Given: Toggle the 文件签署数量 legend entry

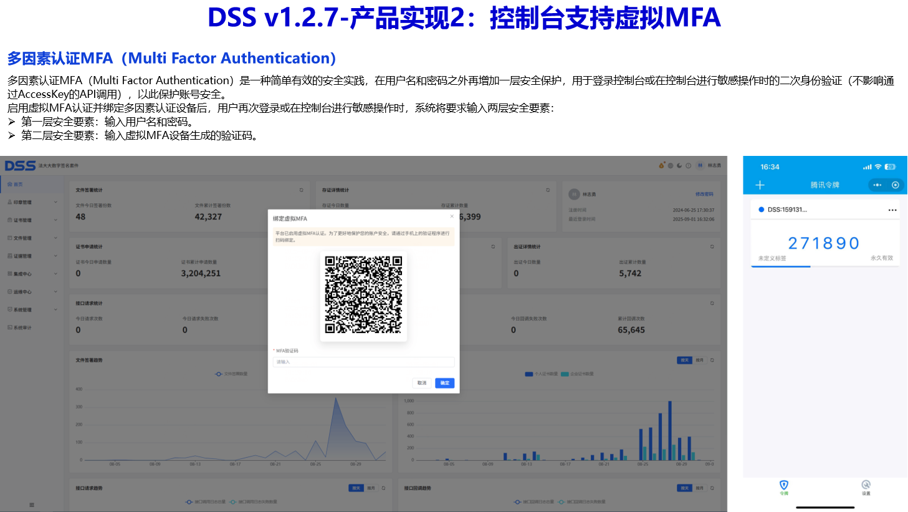Looking at the screenshot, I should pos(231,374).
